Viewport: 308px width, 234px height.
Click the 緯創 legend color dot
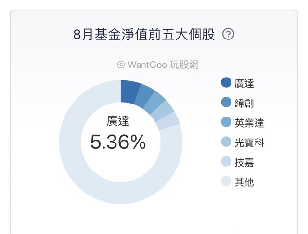click(x=226, y=103)
